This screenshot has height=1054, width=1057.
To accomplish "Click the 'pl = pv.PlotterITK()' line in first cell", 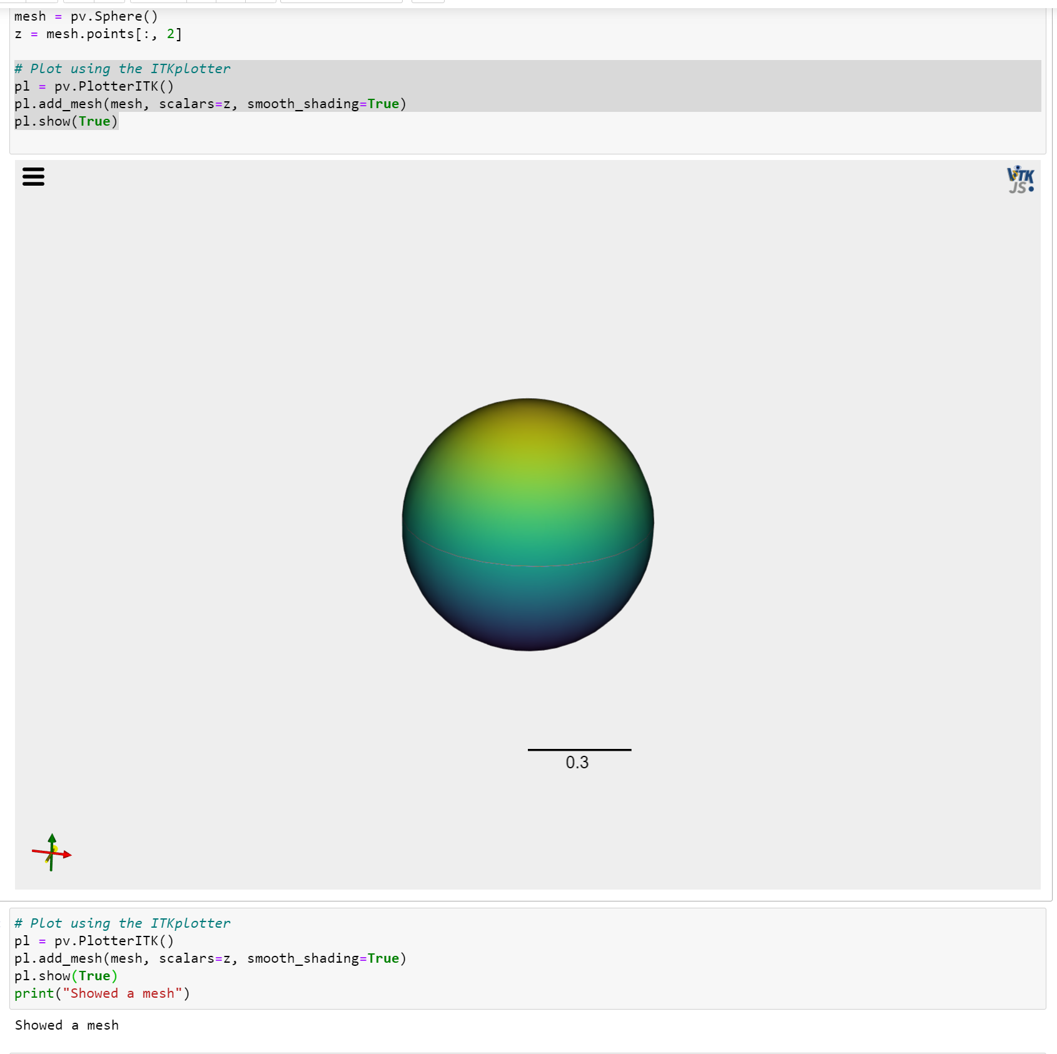I will (x=94, y=86).
